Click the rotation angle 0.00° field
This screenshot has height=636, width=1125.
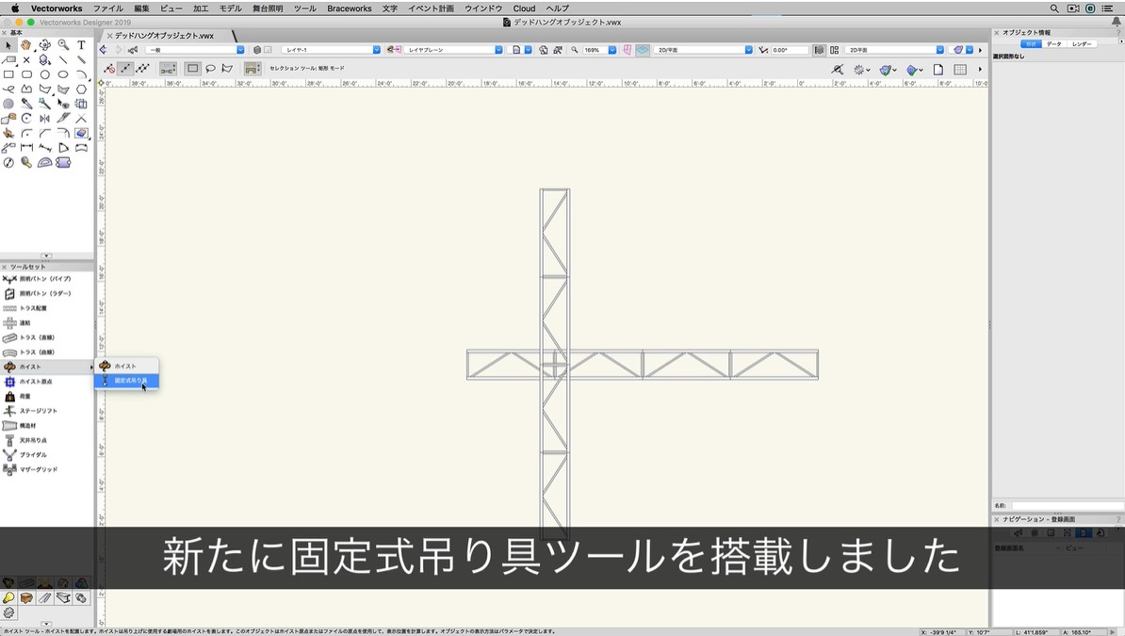click(789, 50)
